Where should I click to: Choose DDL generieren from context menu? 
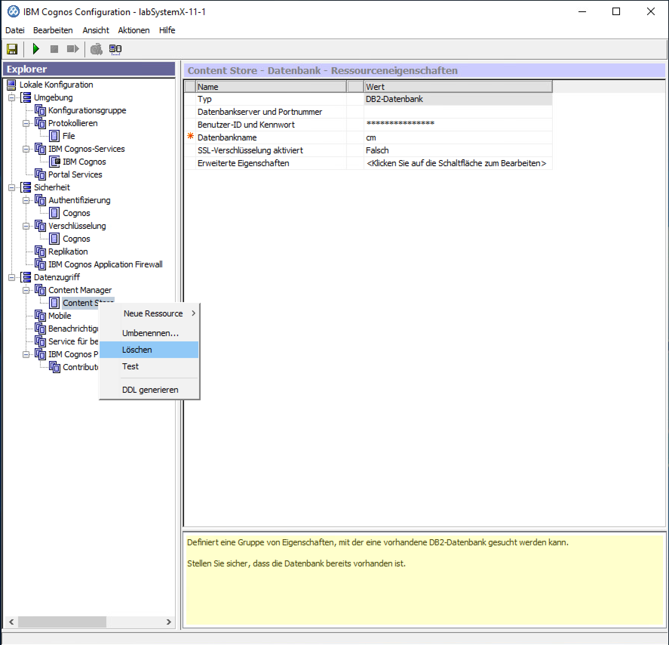(150, 390)
